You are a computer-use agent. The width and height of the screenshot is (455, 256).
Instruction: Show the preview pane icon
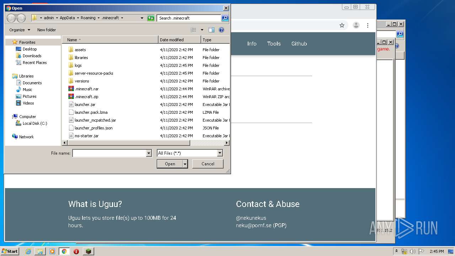tap(212, 30)
